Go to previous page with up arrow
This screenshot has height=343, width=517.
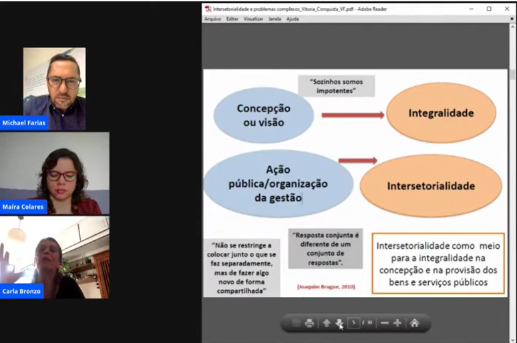pos(327,324)
